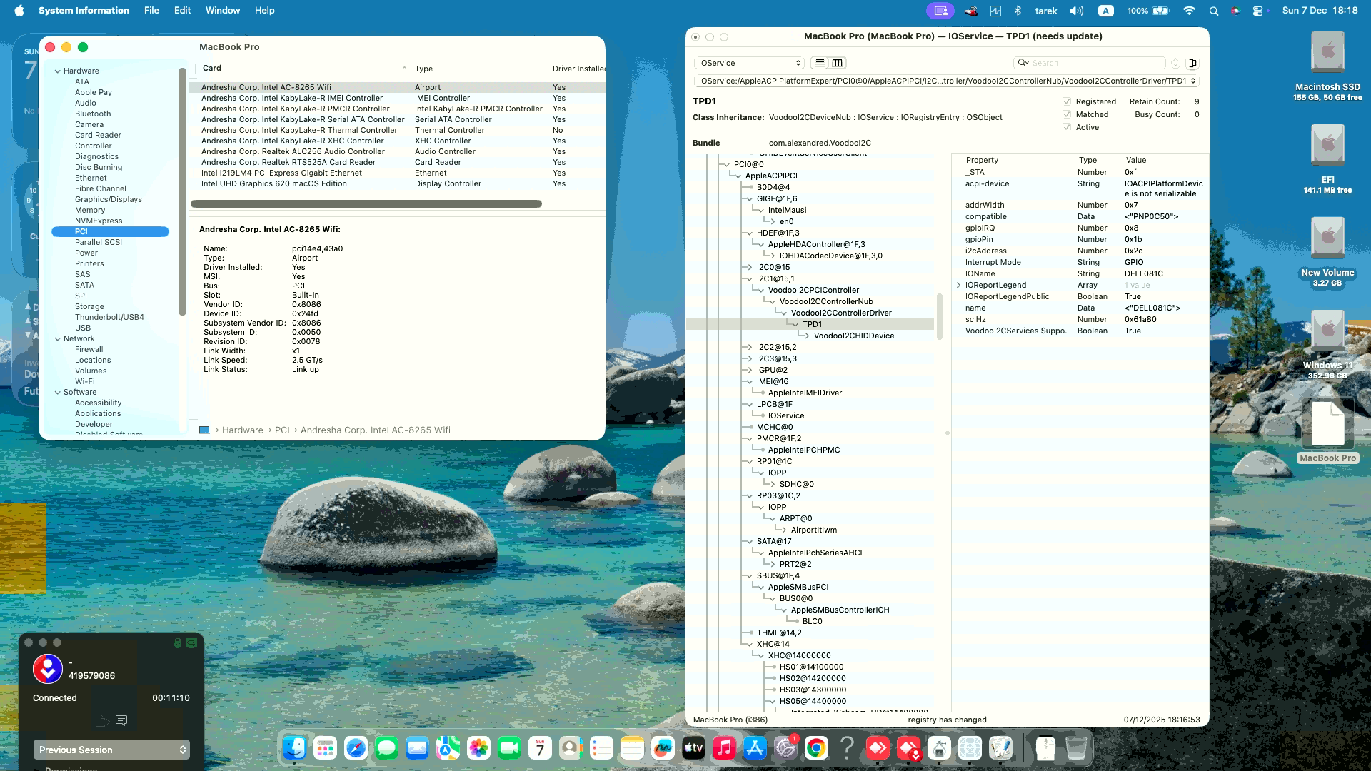Screen dimensions: 1371x771
Task: Click the Hardware breadcrumb link at window bottom
Action: tap(242, 430)
